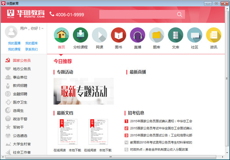Screen dimensions: 230x160
Task: Click the 最新专题活动 banner image
Action: (84, 91)
